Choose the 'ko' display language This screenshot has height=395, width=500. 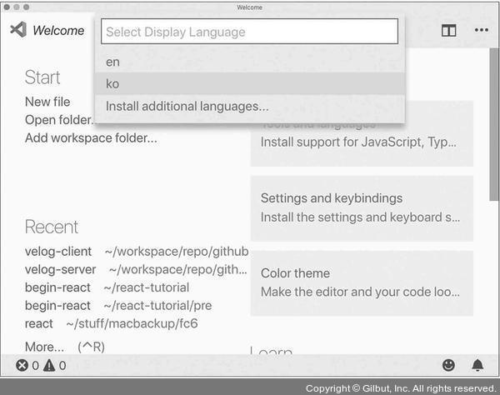coord(250,83)
